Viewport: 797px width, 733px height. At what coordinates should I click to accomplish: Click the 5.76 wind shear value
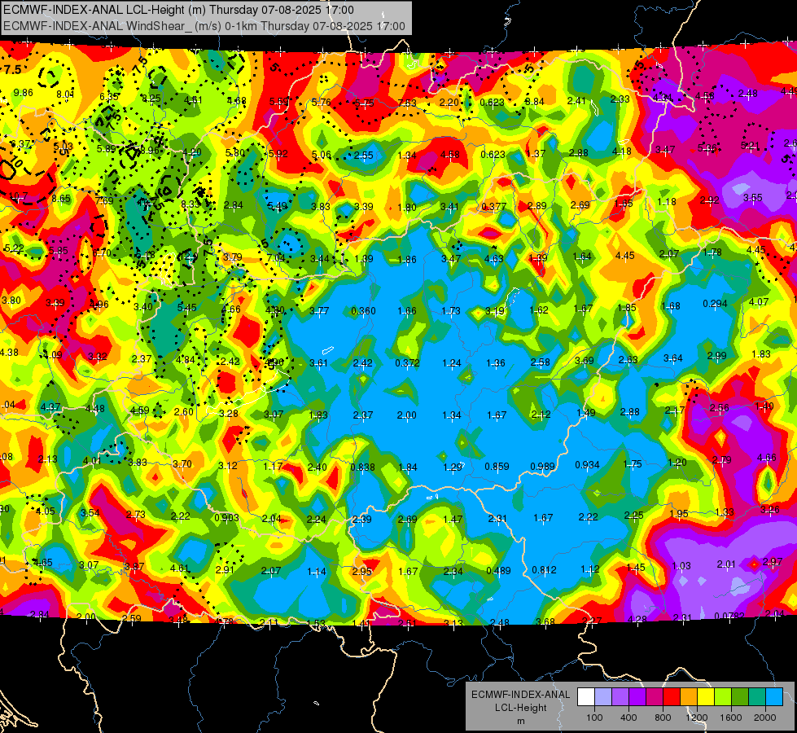[322, 103]
